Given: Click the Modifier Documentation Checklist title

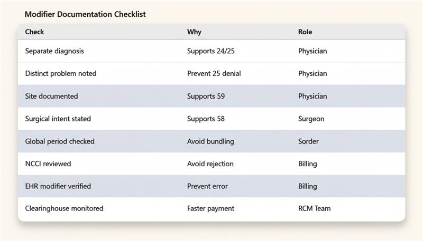Looking at the screenshot, I should pos(85,14).
